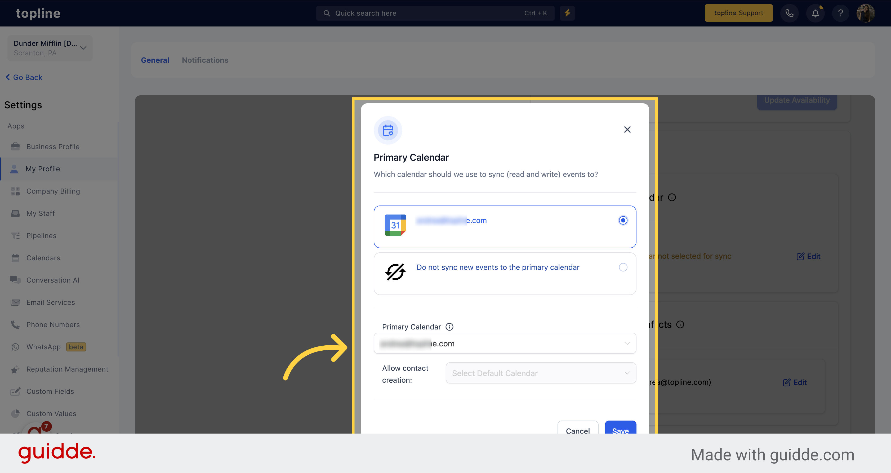Click the Custom Values pie icon
Viewport: 891px width, 473px height.
tap(15, 413)
